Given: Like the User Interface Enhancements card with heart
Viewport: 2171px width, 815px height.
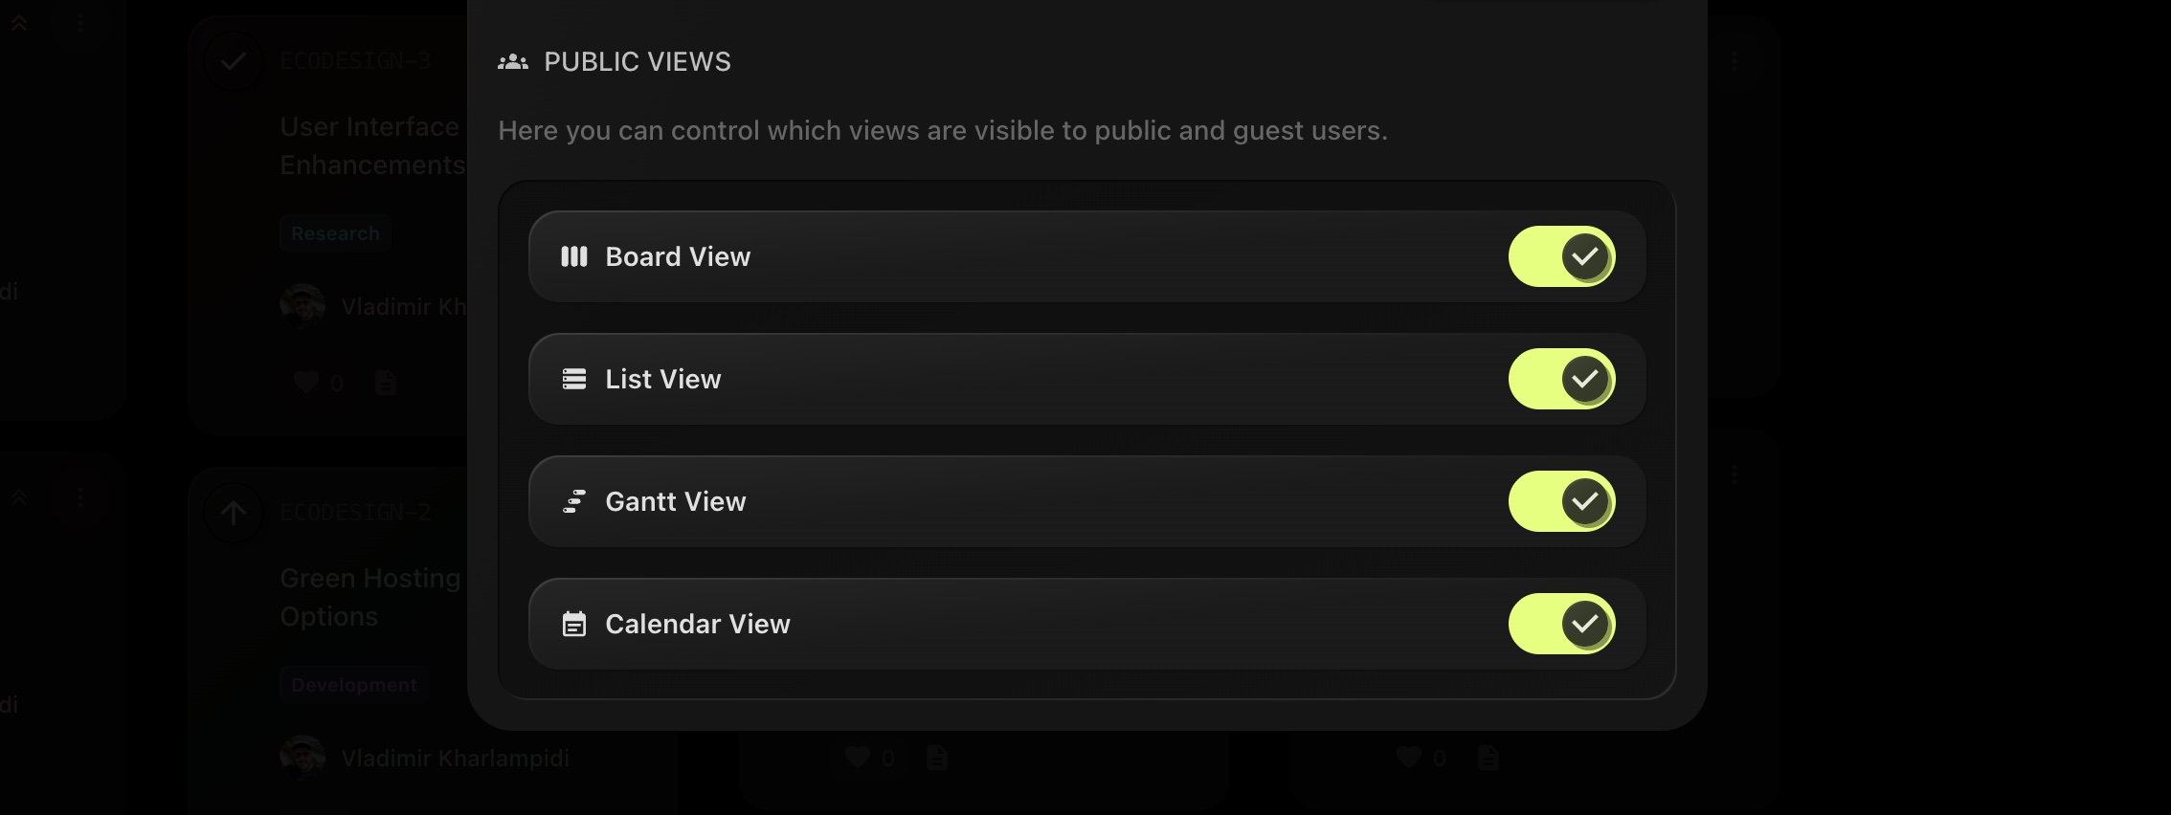Looking at the screenshot, I should click(306, 383).
